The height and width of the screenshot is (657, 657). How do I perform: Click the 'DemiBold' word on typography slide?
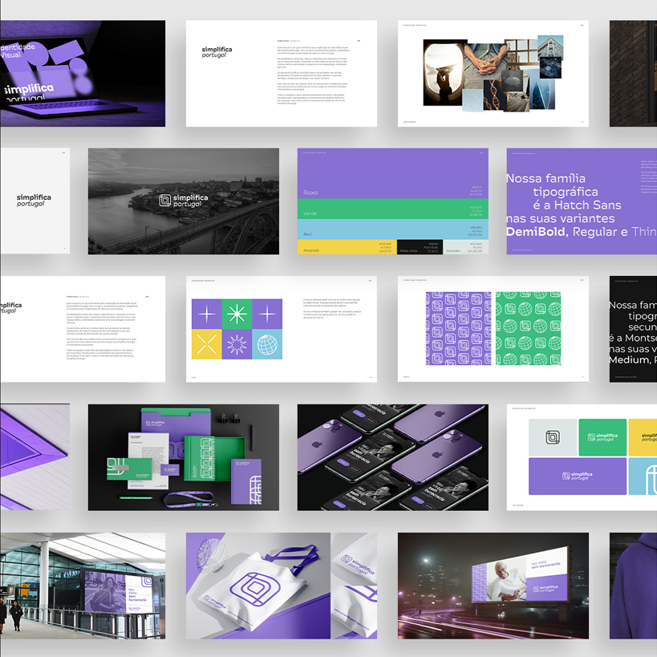(537, 232)
